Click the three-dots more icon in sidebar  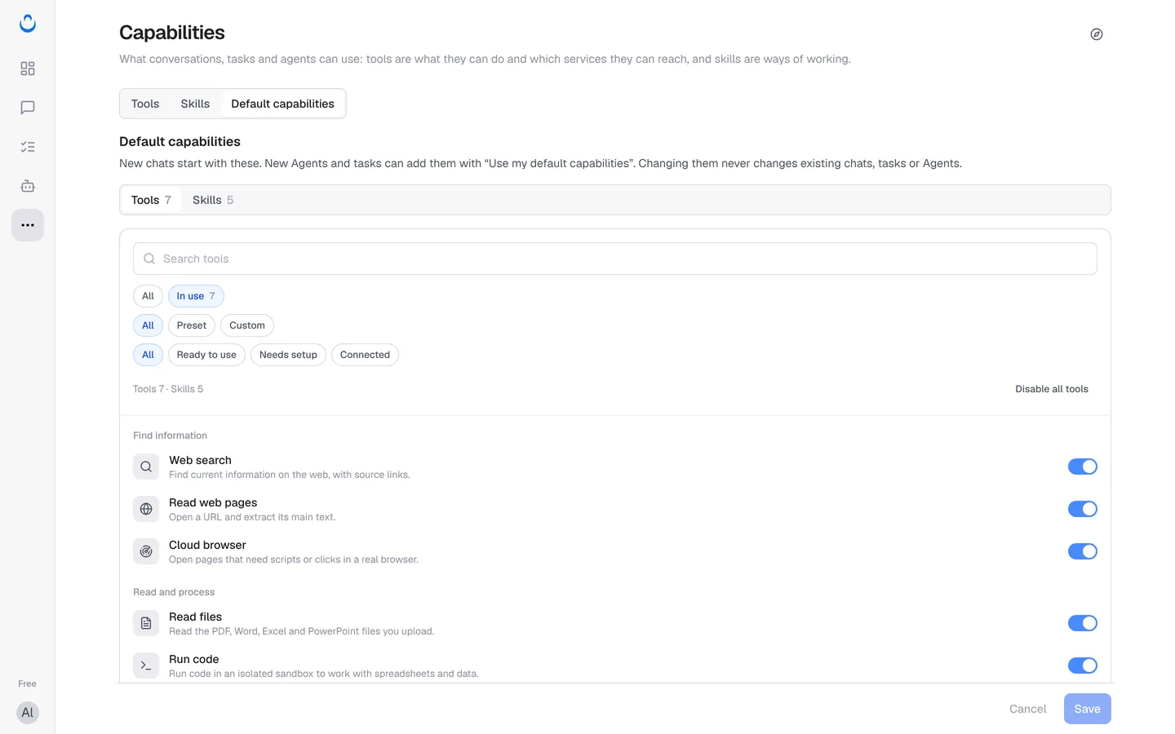point(28,225)
